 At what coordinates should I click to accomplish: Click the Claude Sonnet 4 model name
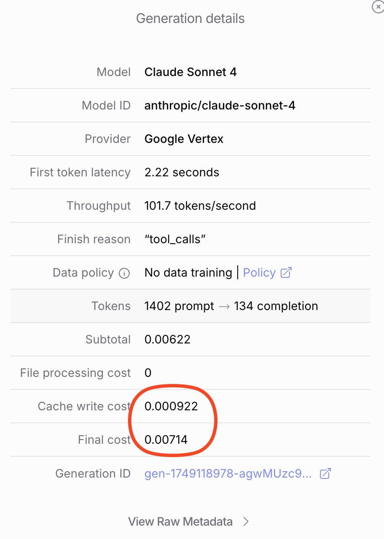[190, 72]
